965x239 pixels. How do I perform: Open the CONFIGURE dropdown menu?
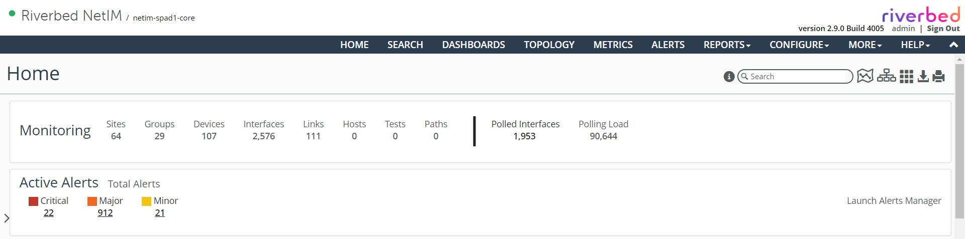[799, 45]
